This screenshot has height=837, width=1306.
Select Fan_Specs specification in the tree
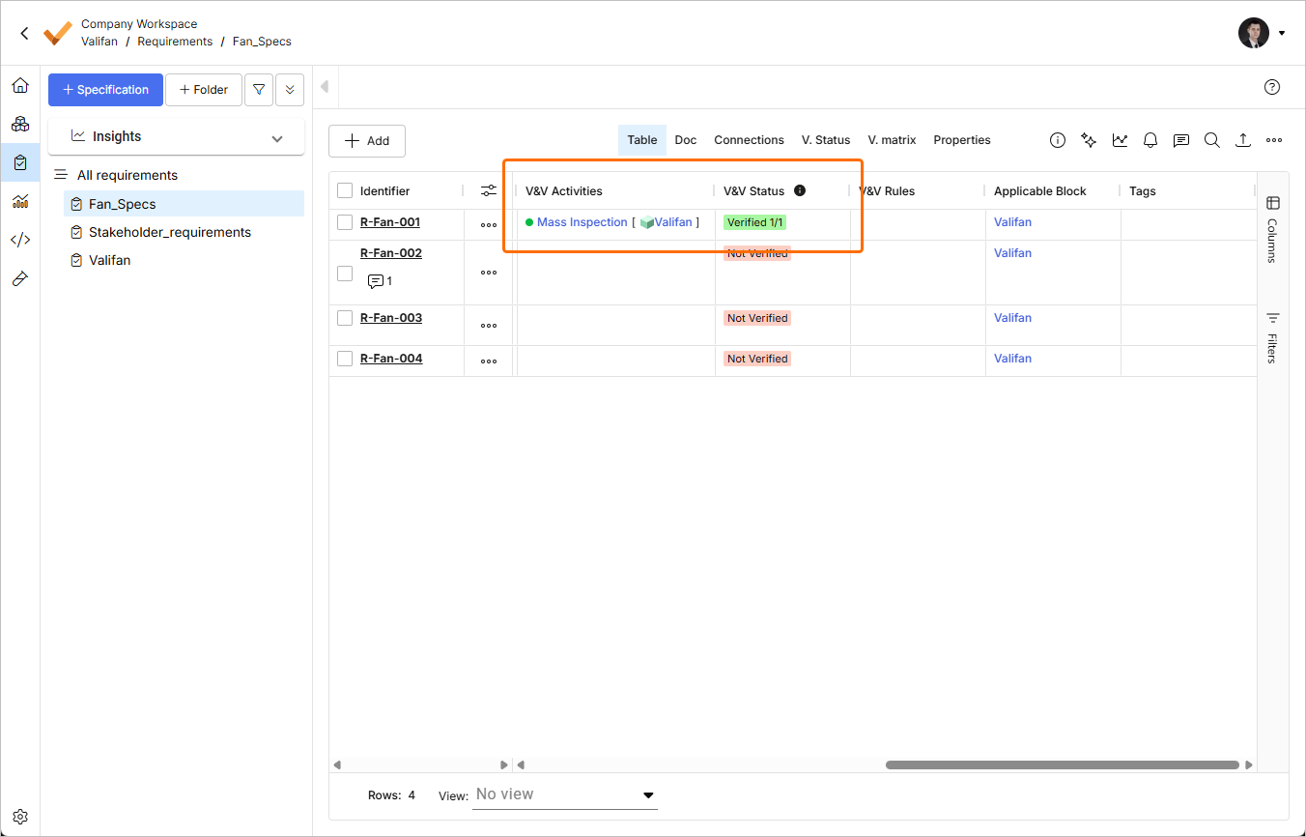(184, 204)
